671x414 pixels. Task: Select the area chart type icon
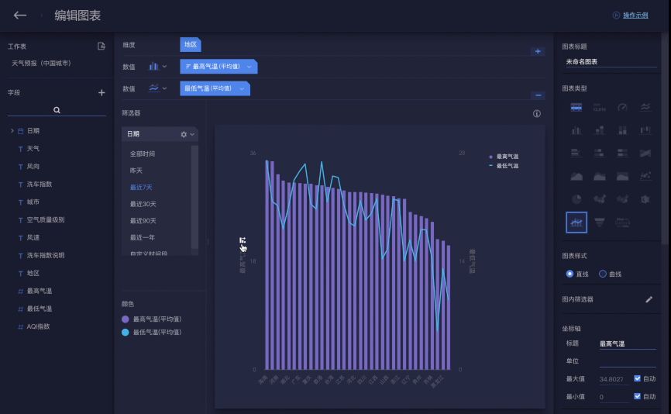coord(576,176)
